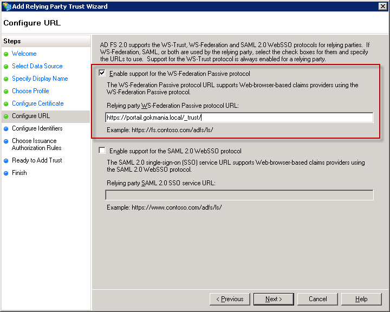This screenshot has width=390, height=312.
Task: Click green bullet beside Select Data Source
Action: pyautogui.click(x=6, y=67)
